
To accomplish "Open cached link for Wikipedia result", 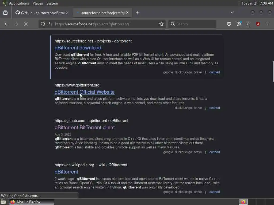I will [214, 192].
